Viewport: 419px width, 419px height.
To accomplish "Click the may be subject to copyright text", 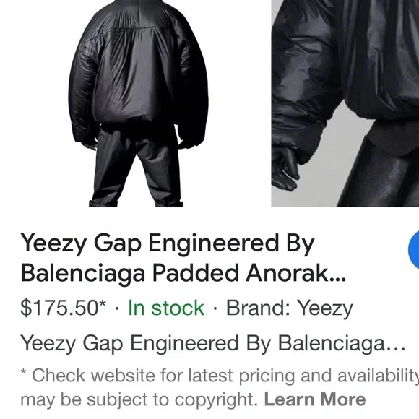I will (139, 400).
